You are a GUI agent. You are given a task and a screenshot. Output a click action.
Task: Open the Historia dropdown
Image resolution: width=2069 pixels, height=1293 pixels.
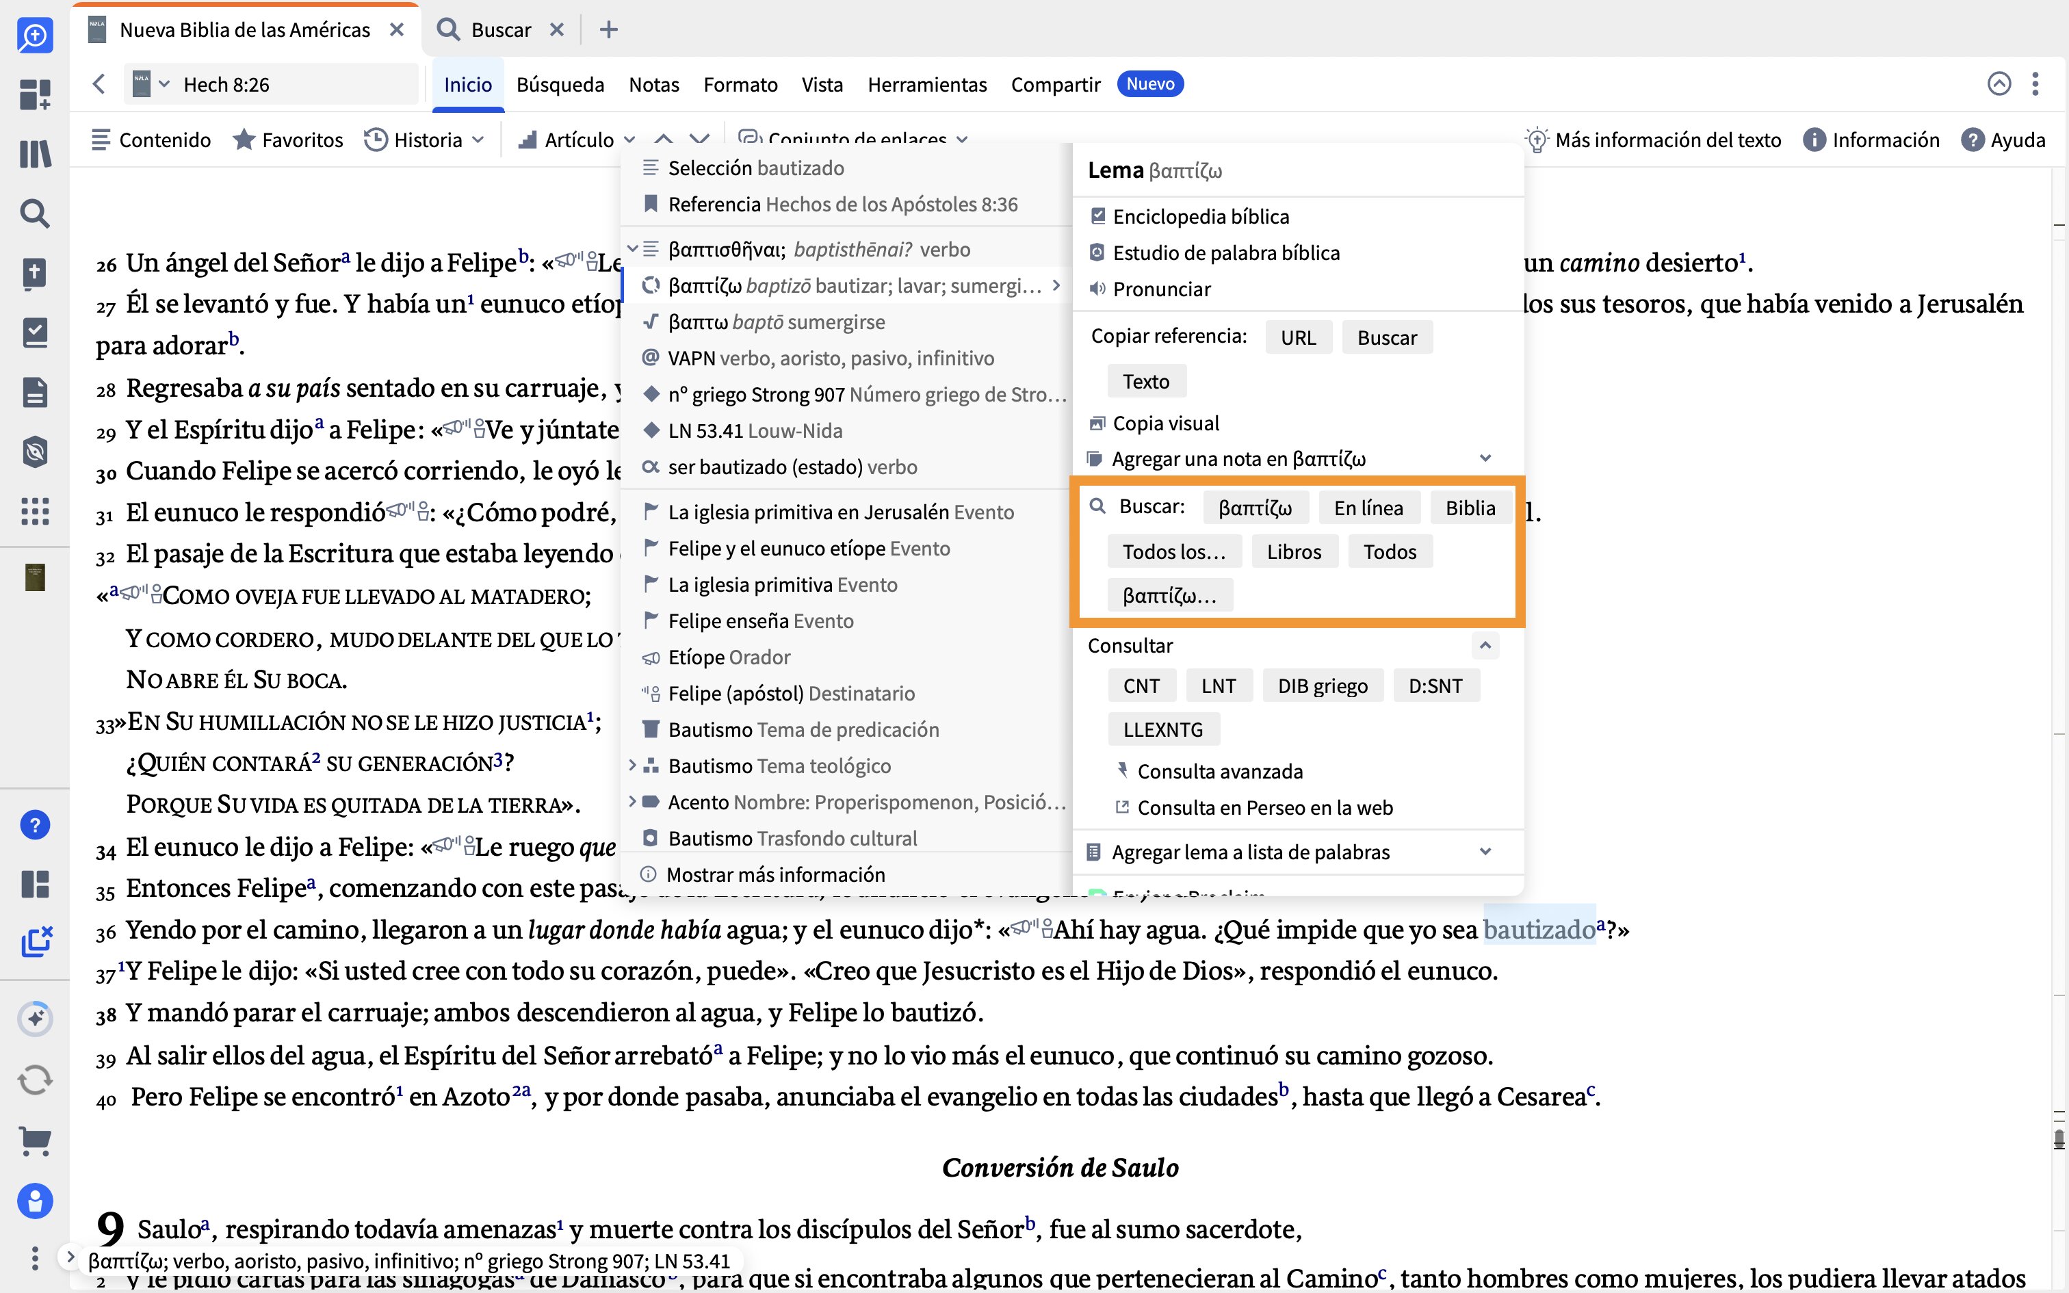[x=424, y=140]
